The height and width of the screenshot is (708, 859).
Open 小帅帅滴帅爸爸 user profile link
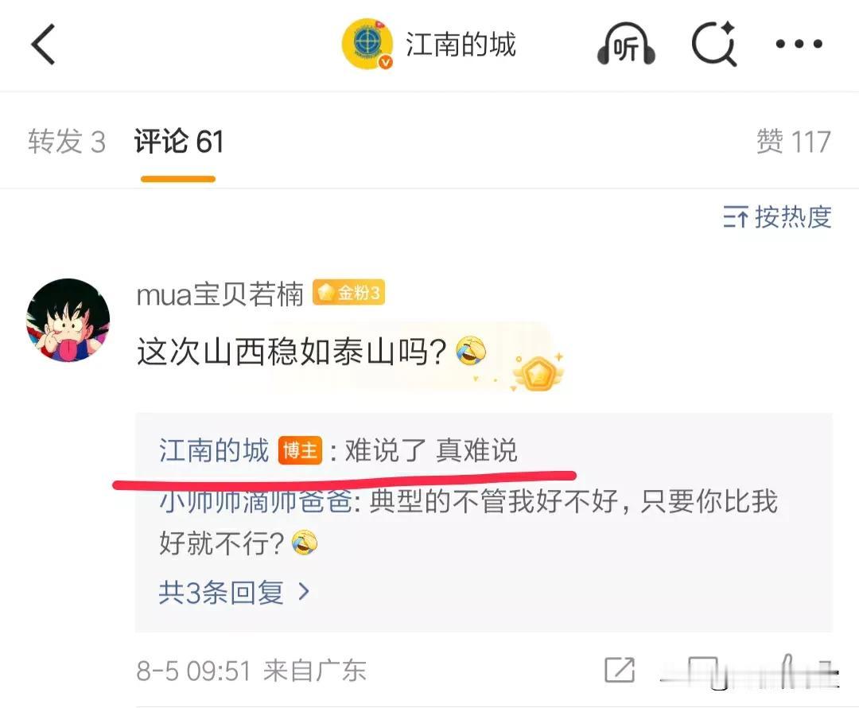[x=255, y=501]
